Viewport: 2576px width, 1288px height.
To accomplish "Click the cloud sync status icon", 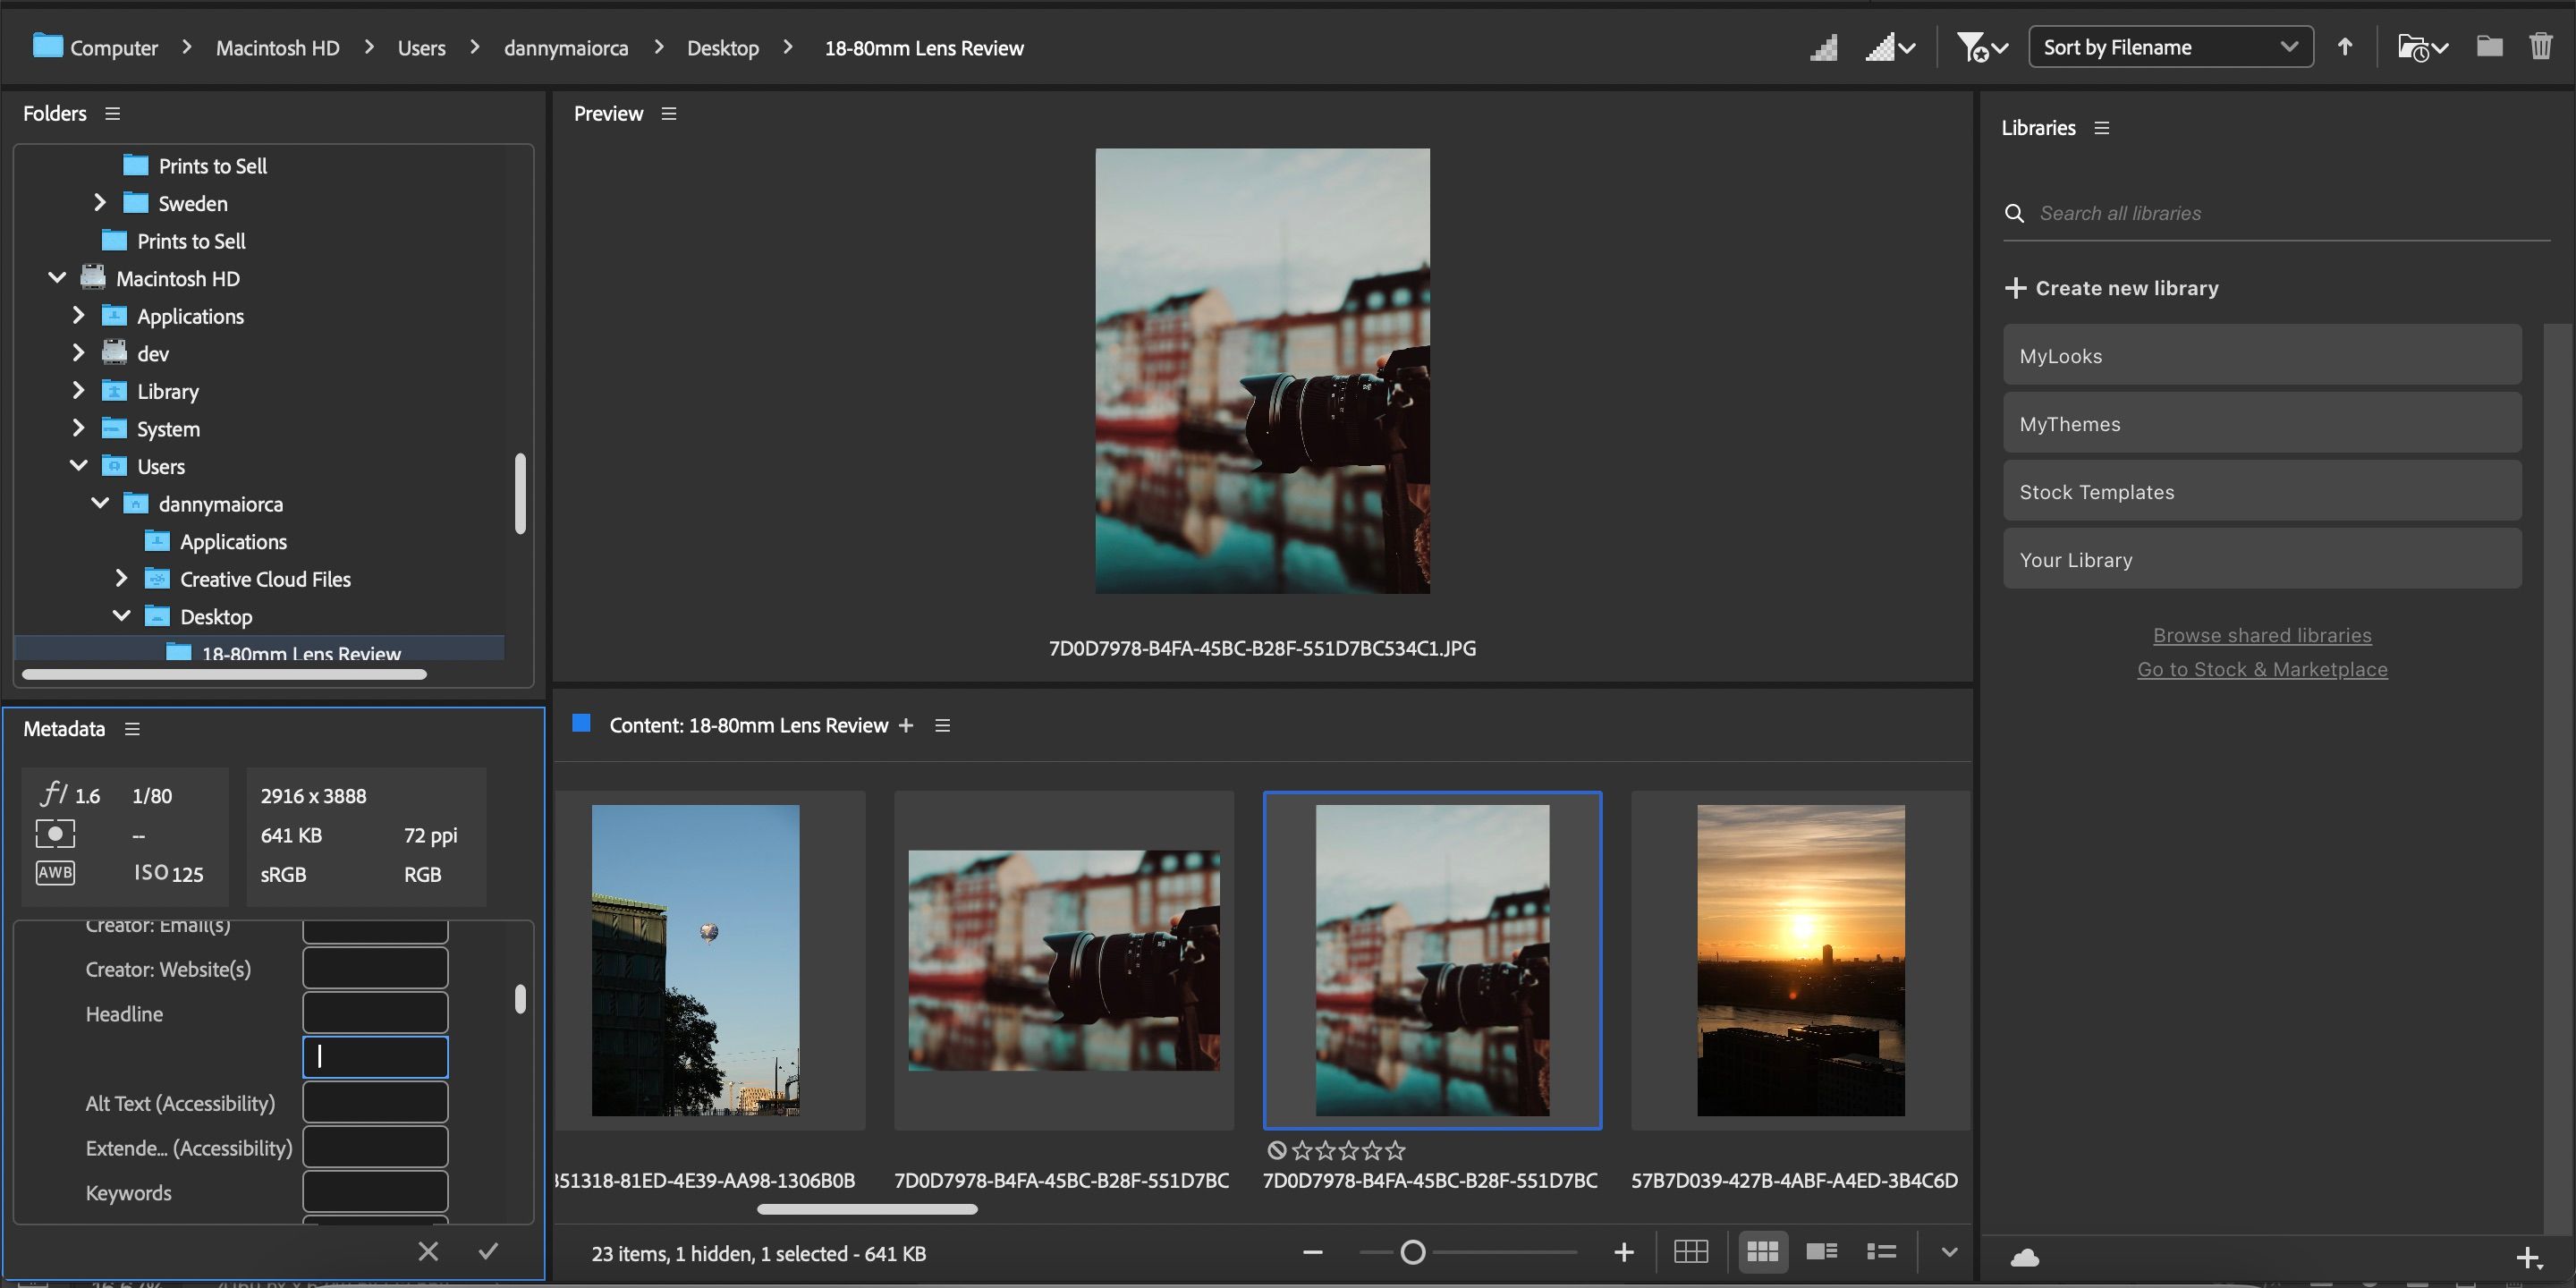I will [x=2026, y=1256].
